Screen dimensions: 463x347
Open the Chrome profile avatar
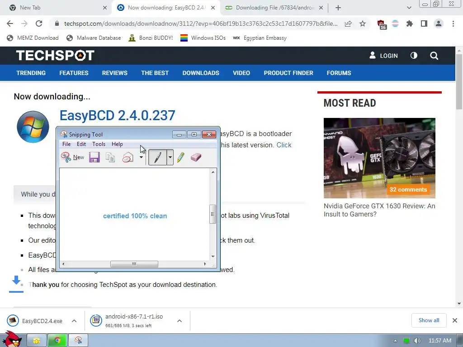439,23
